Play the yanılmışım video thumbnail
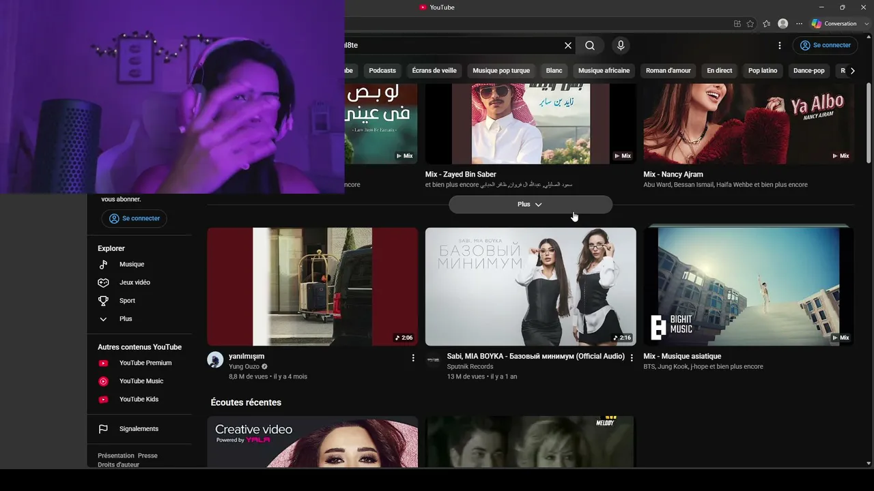Viewport: 874px width, 491px height. pyautogui.click(x=313, y=286)
